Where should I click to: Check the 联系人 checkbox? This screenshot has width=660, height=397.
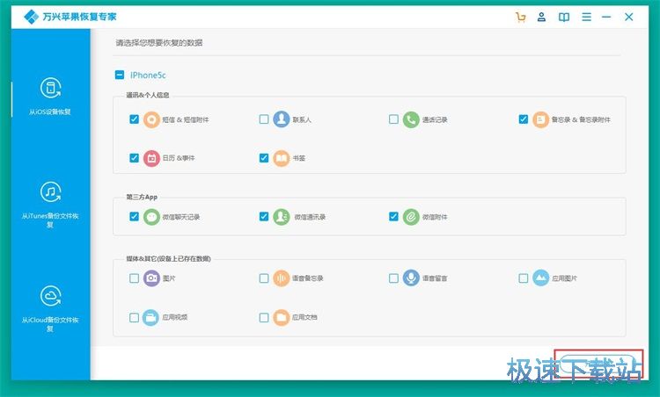point(264,119)
